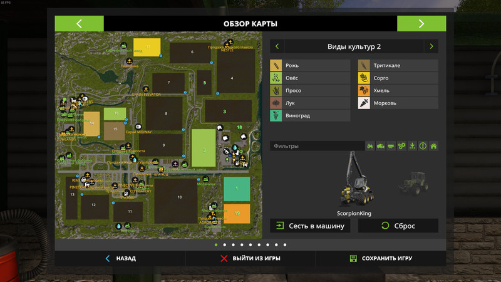501x282 pixels.
Task: Expand next crop types category arrow
Action: pos(431,46)
